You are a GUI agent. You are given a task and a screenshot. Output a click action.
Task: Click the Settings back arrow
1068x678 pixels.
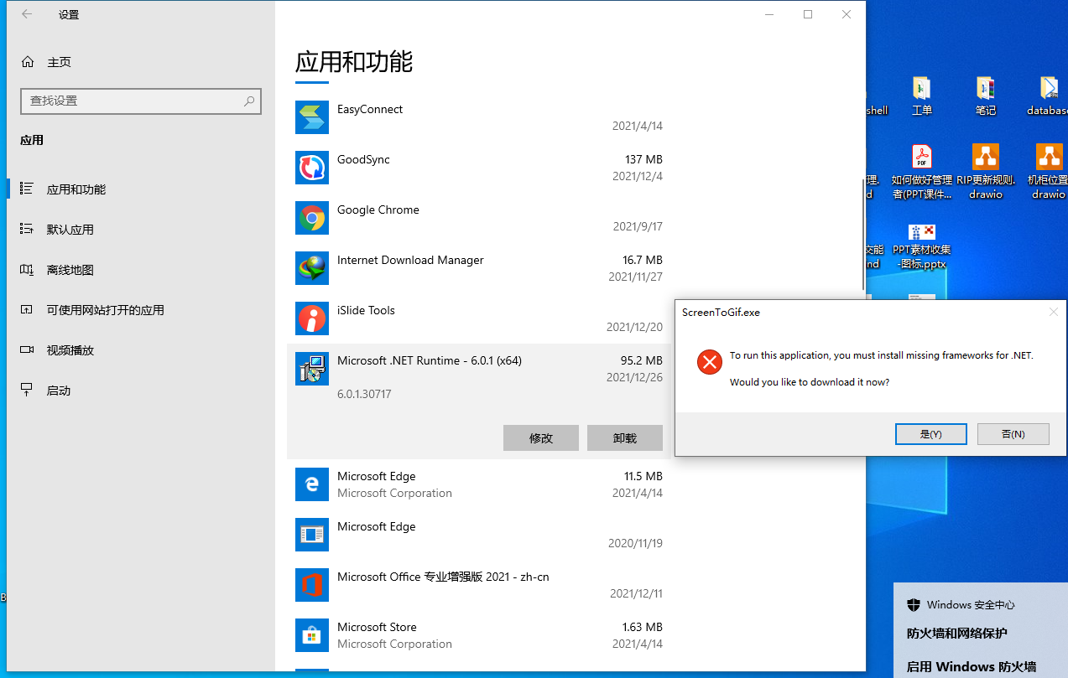coord(27,14)
